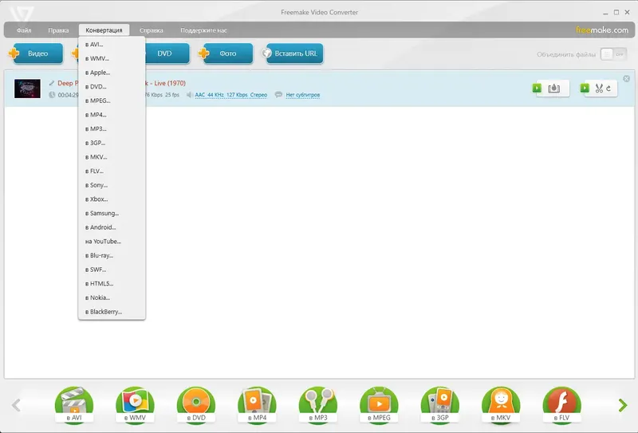Choose в Xbox... from the menu
Image resolution: width=638 pixels, height=433 pixels.
click(112, 199)
